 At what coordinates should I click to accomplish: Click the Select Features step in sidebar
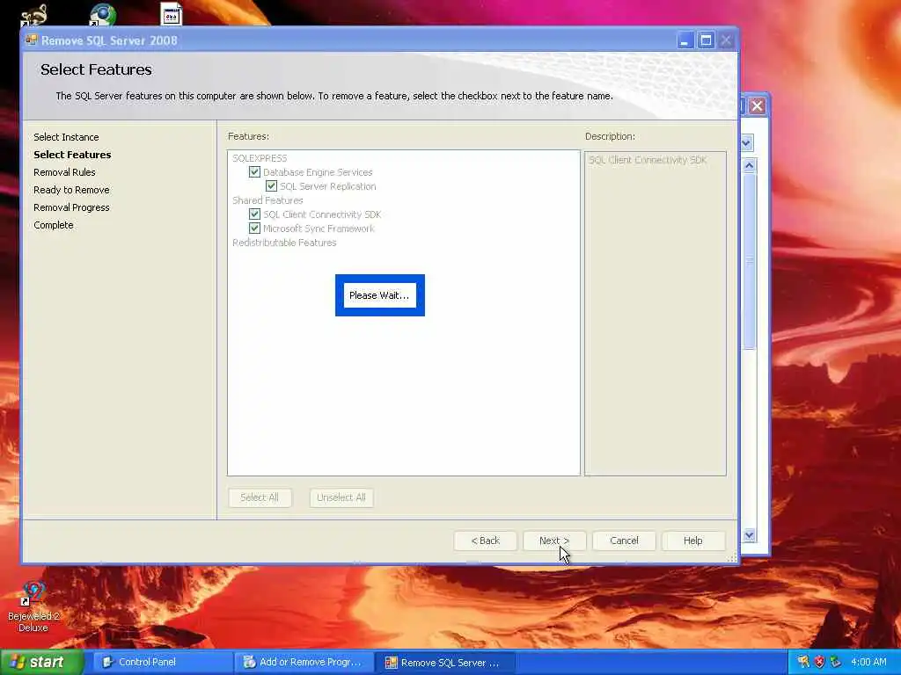click(72, 155)
